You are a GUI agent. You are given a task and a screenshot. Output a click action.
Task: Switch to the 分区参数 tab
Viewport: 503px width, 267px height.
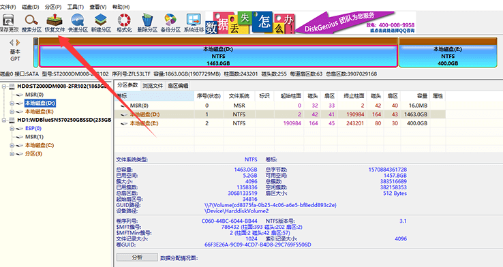pyautogui.click(x=127, y=85)
